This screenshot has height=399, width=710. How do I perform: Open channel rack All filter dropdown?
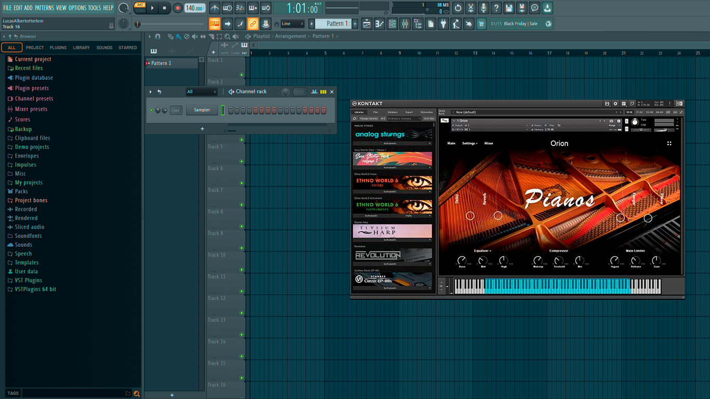click(202, 92)
